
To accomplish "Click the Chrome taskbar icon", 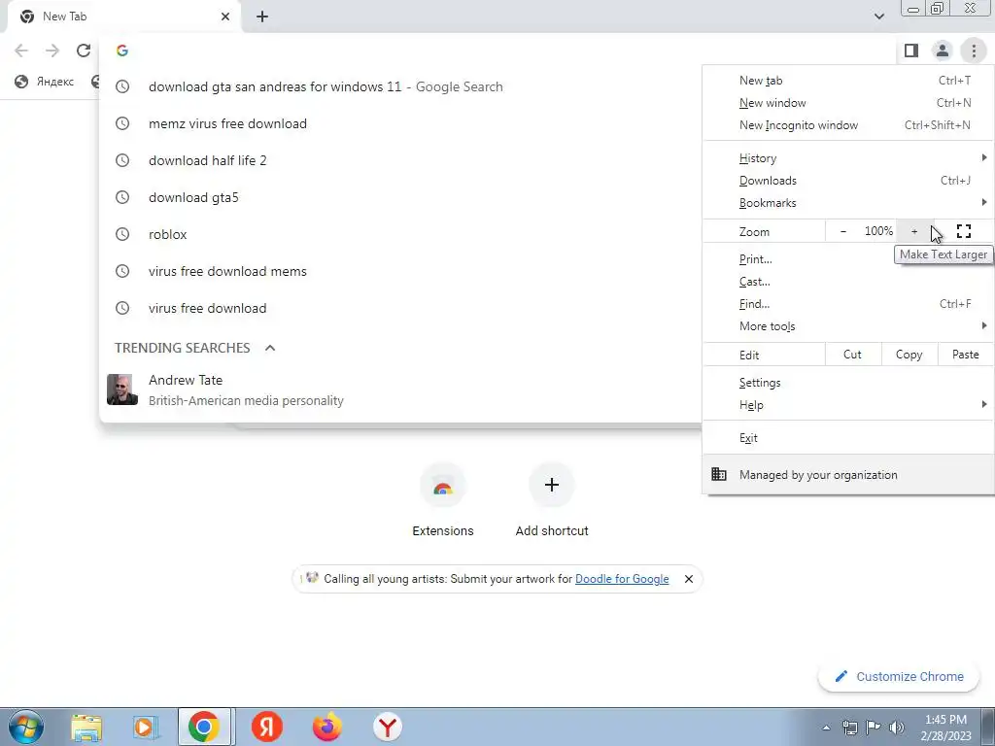I will (x=204, y=727).
